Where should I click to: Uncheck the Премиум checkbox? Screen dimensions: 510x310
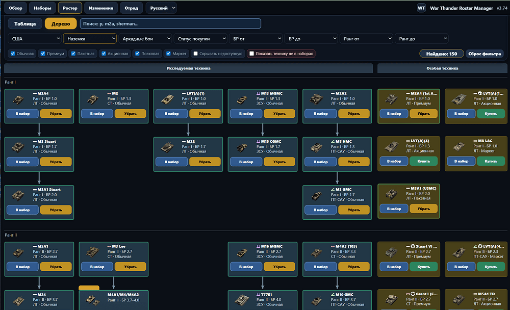coord(43,54)
